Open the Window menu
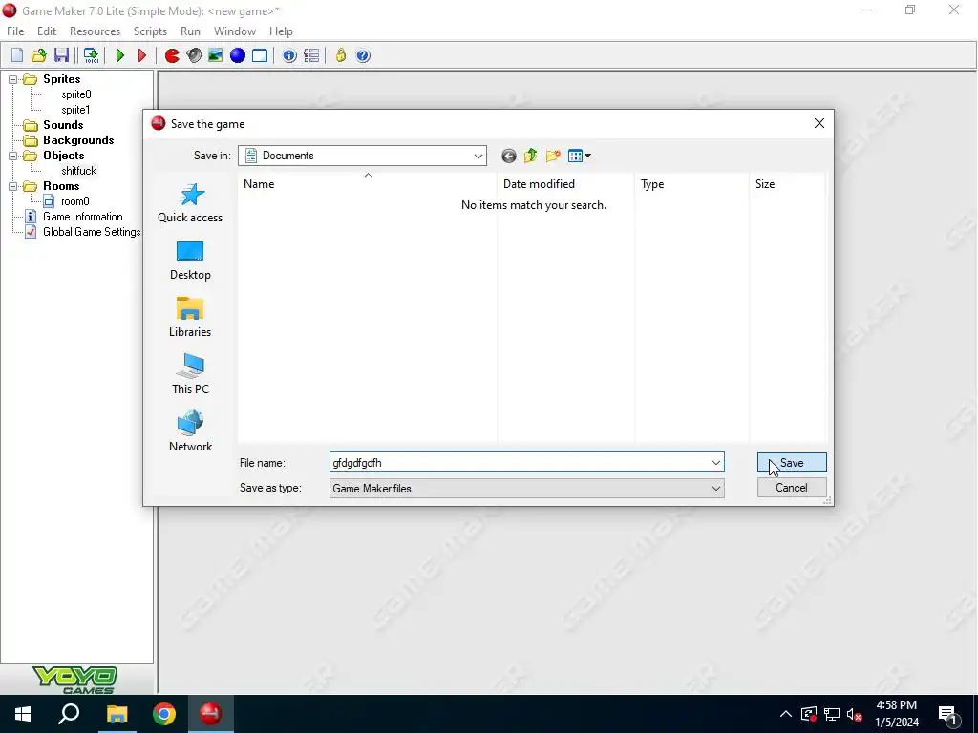This screenshot has height=733, width=978. [x=235, y=31]
